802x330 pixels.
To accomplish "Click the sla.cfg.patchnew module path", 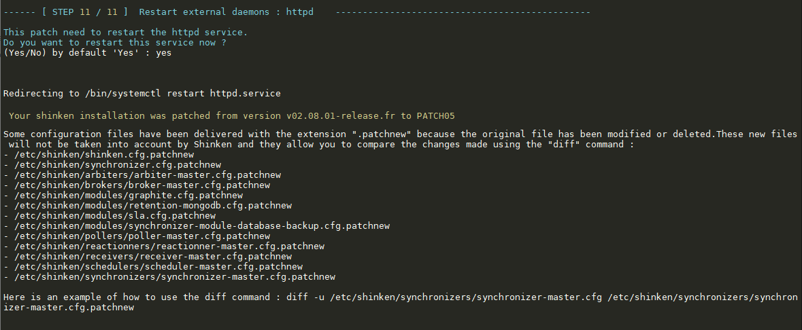I will 114,216.
